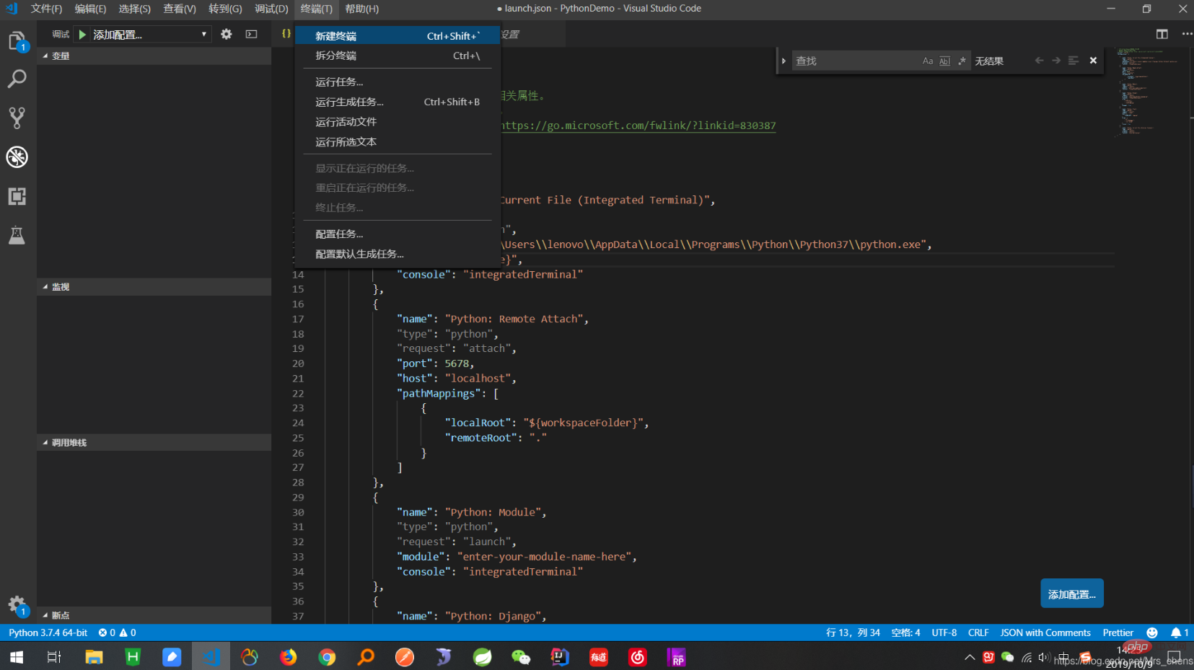This screenshot has height=670, width=1194.
Task: Toggle Match Whole Word in find widget
Action: [x=944, y=61]
